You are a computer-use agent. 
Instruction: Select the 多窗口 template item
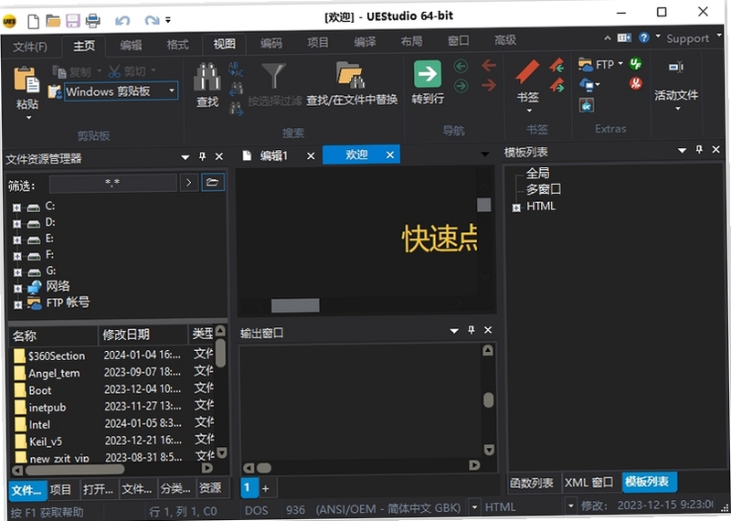point(544,189)
